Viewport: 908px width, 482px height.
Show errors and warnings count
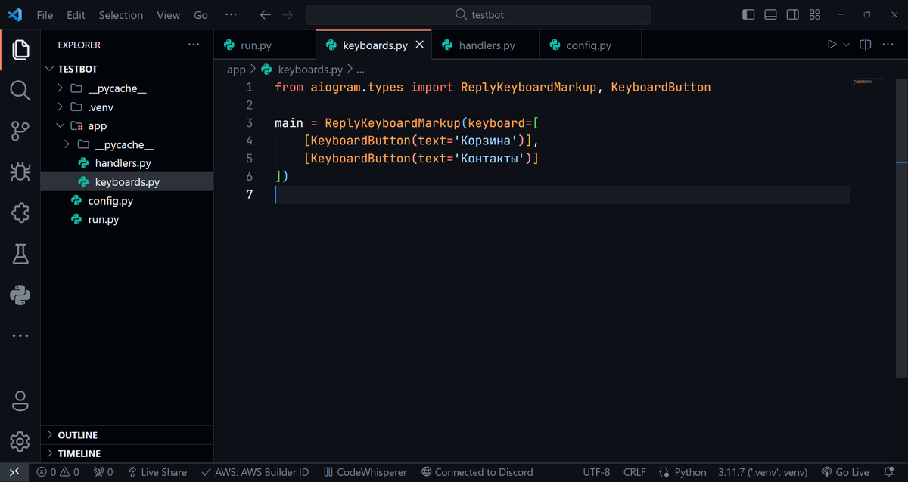58,472
